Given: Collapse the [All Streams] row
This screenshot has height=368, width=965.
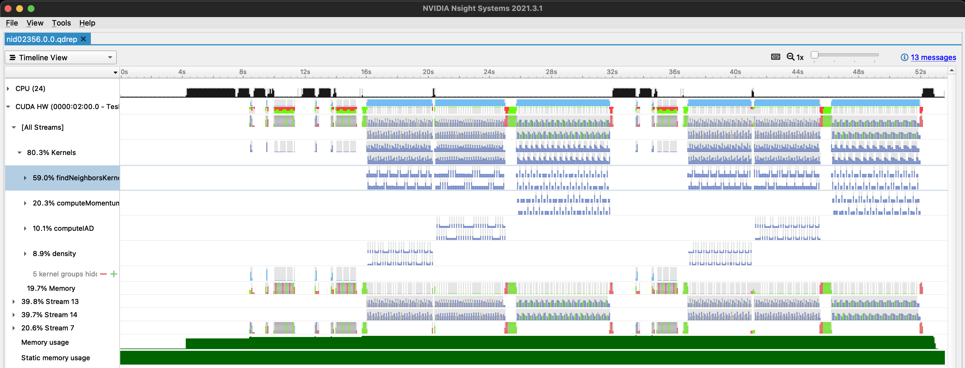Looking at the screenshot, I should tap(14, 127).
